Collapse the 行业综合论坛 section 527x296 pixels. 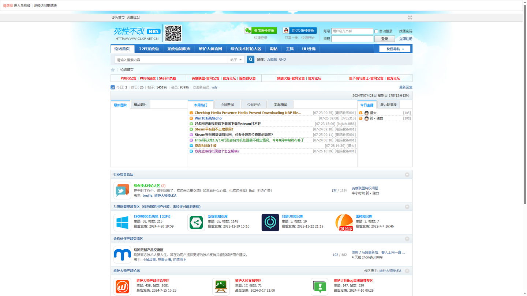click(407, 175)
